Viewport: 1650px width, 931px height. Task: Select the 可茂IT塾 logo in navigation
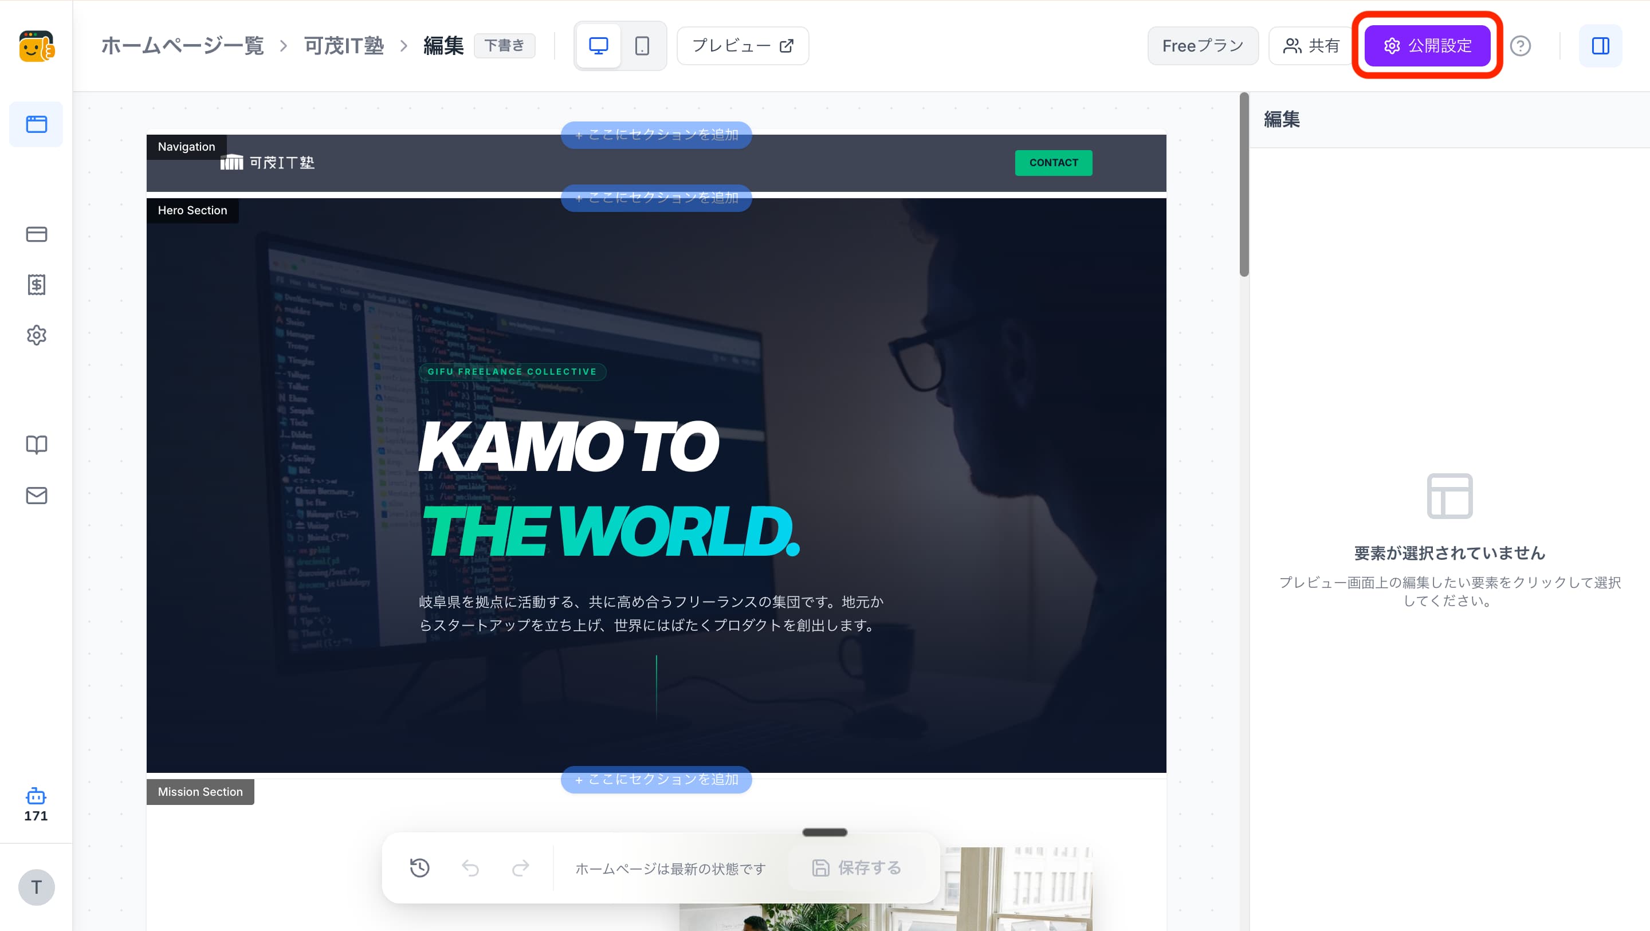pyautogui.click(x=267, y=163)
